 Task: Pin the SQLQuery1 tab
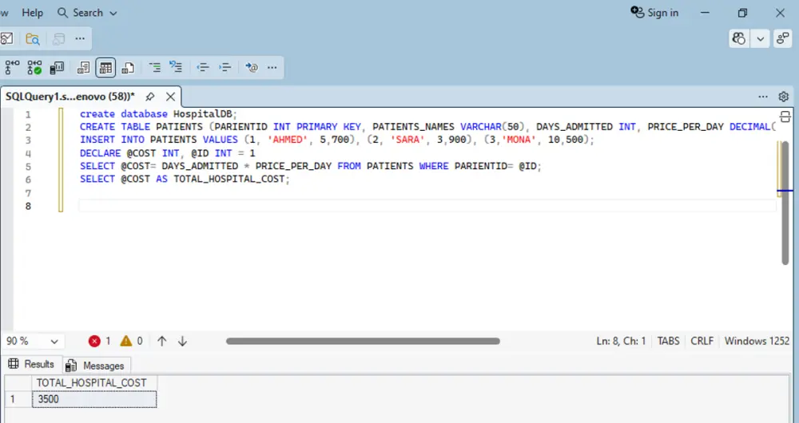tap(150, 97)
